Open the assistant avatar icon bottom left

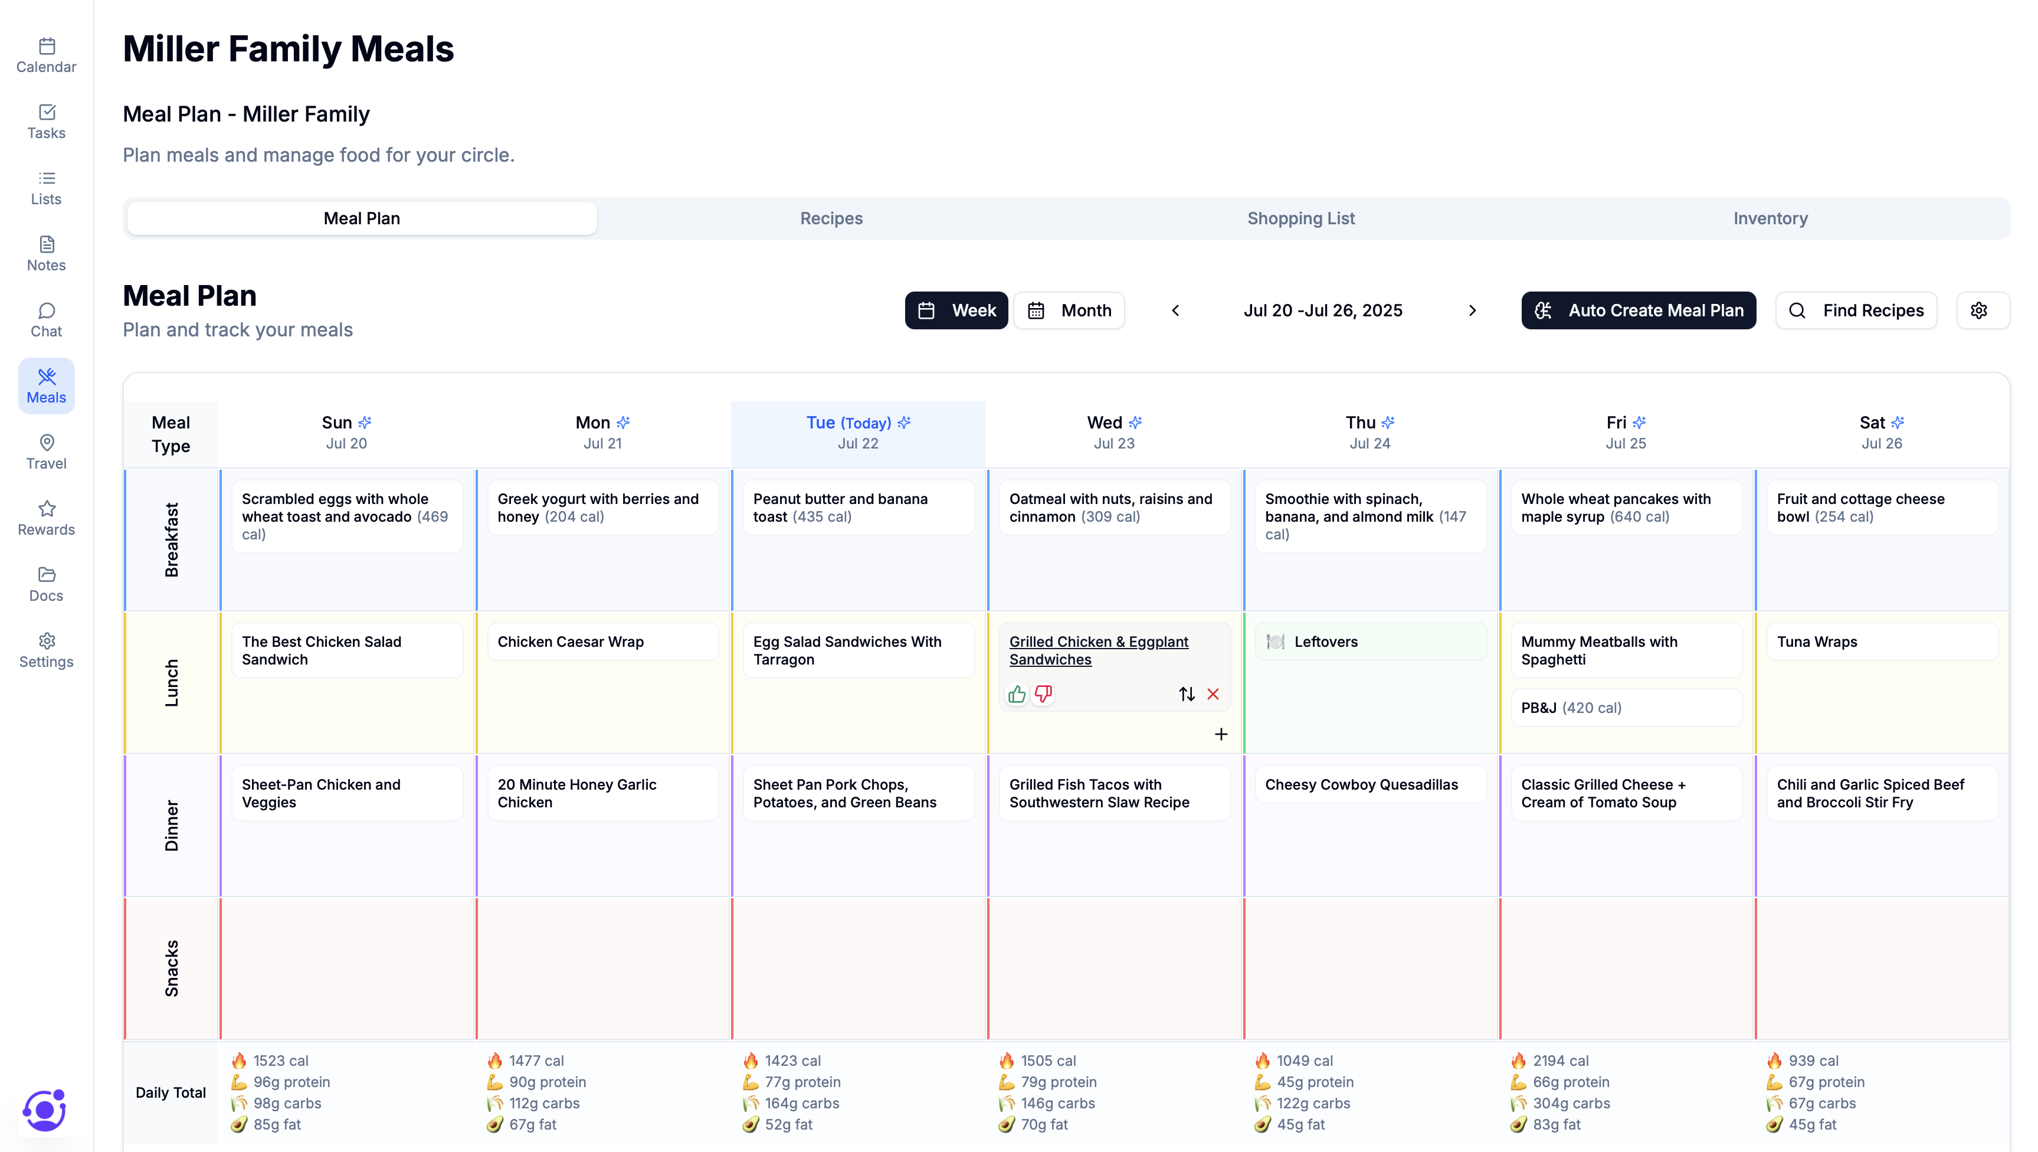pyautogui.click(x=45, y=1110)
